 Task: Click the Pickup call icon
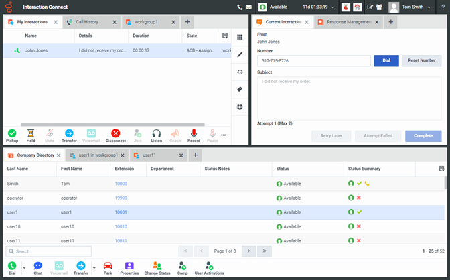pos(12,133)
